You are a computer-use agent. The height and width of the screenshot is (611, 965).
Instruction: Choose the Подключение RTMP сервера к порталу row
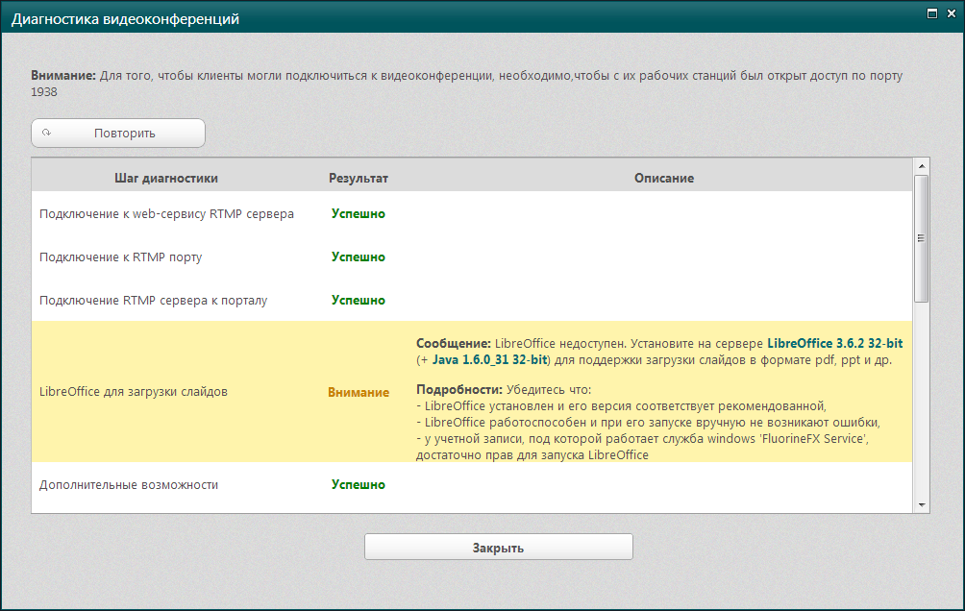153,300
